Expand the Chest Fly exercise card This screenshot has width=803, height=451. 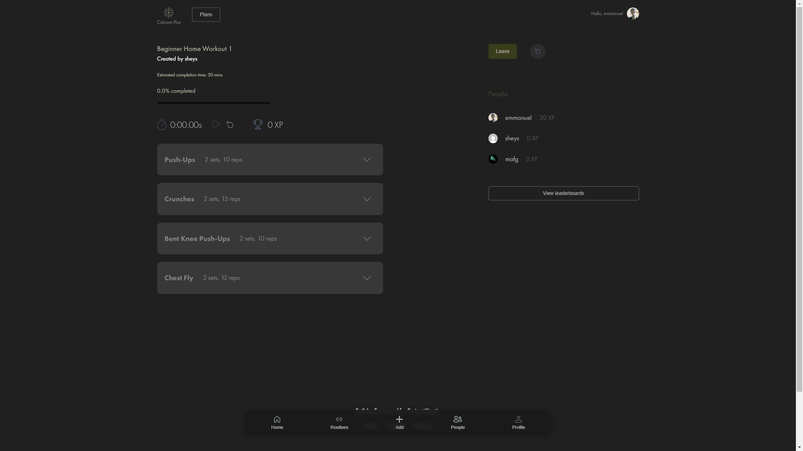click(x=367, y=278)
